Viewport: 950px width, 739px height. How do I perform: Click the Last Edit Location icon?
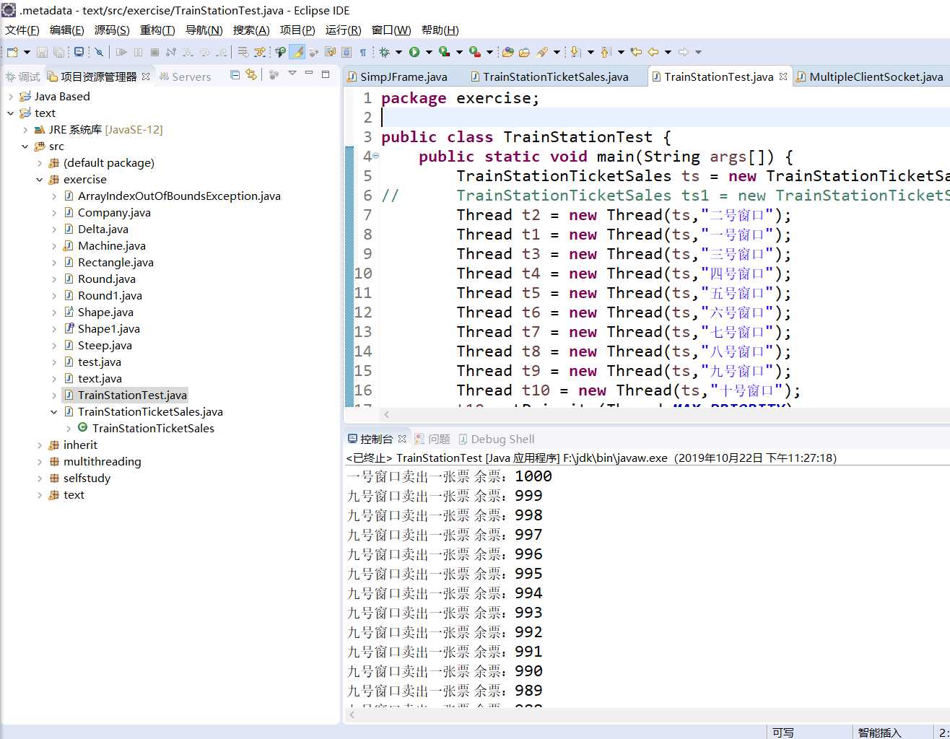[x=636, y=52]
